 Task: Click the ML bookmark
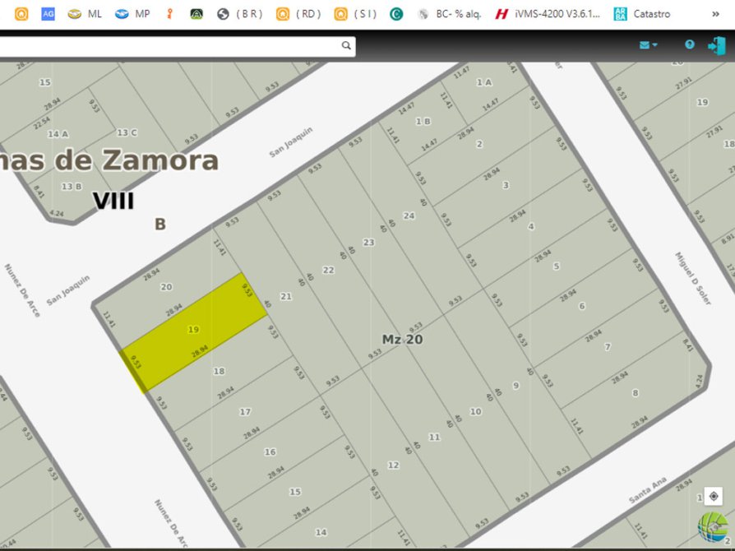(86, 14)
